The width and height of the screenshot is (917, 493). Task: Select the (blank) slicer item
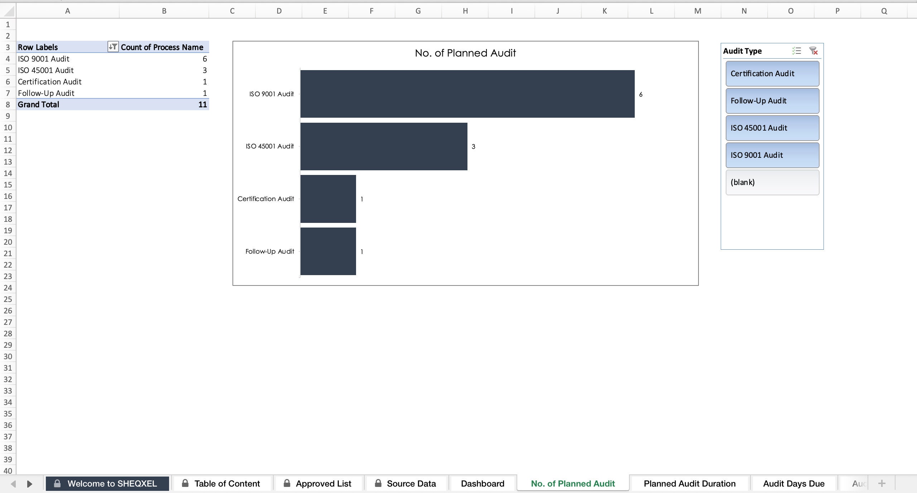[x=772, y=182]
